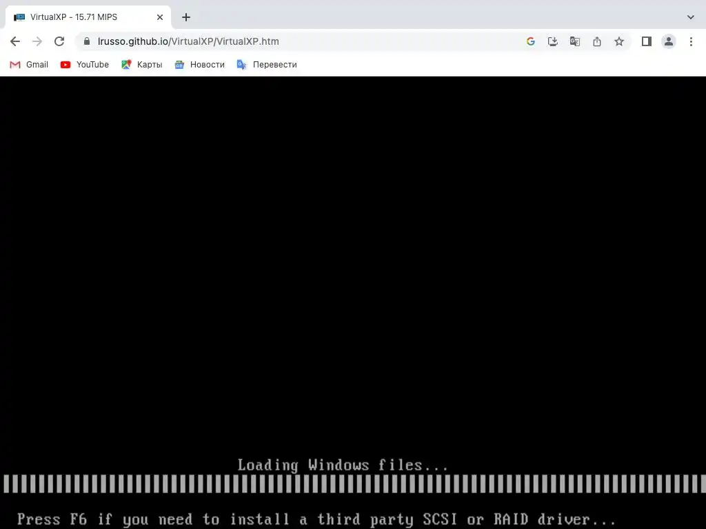Open the Перевести bookmark
Viewport: 706px width, 529px height.
tap(267, 64)
